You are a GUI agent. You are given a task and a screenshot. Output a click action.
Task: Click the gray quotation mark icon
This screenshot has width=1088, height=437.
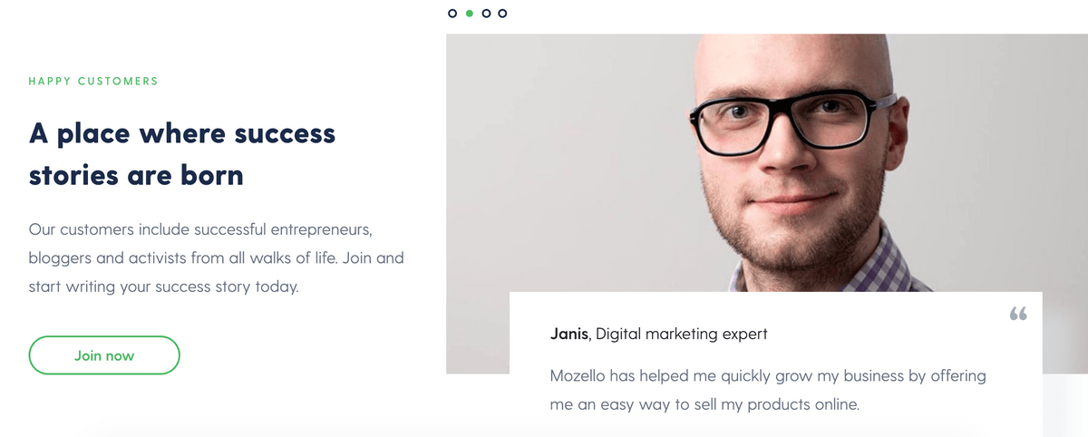tap(1018, 314)
